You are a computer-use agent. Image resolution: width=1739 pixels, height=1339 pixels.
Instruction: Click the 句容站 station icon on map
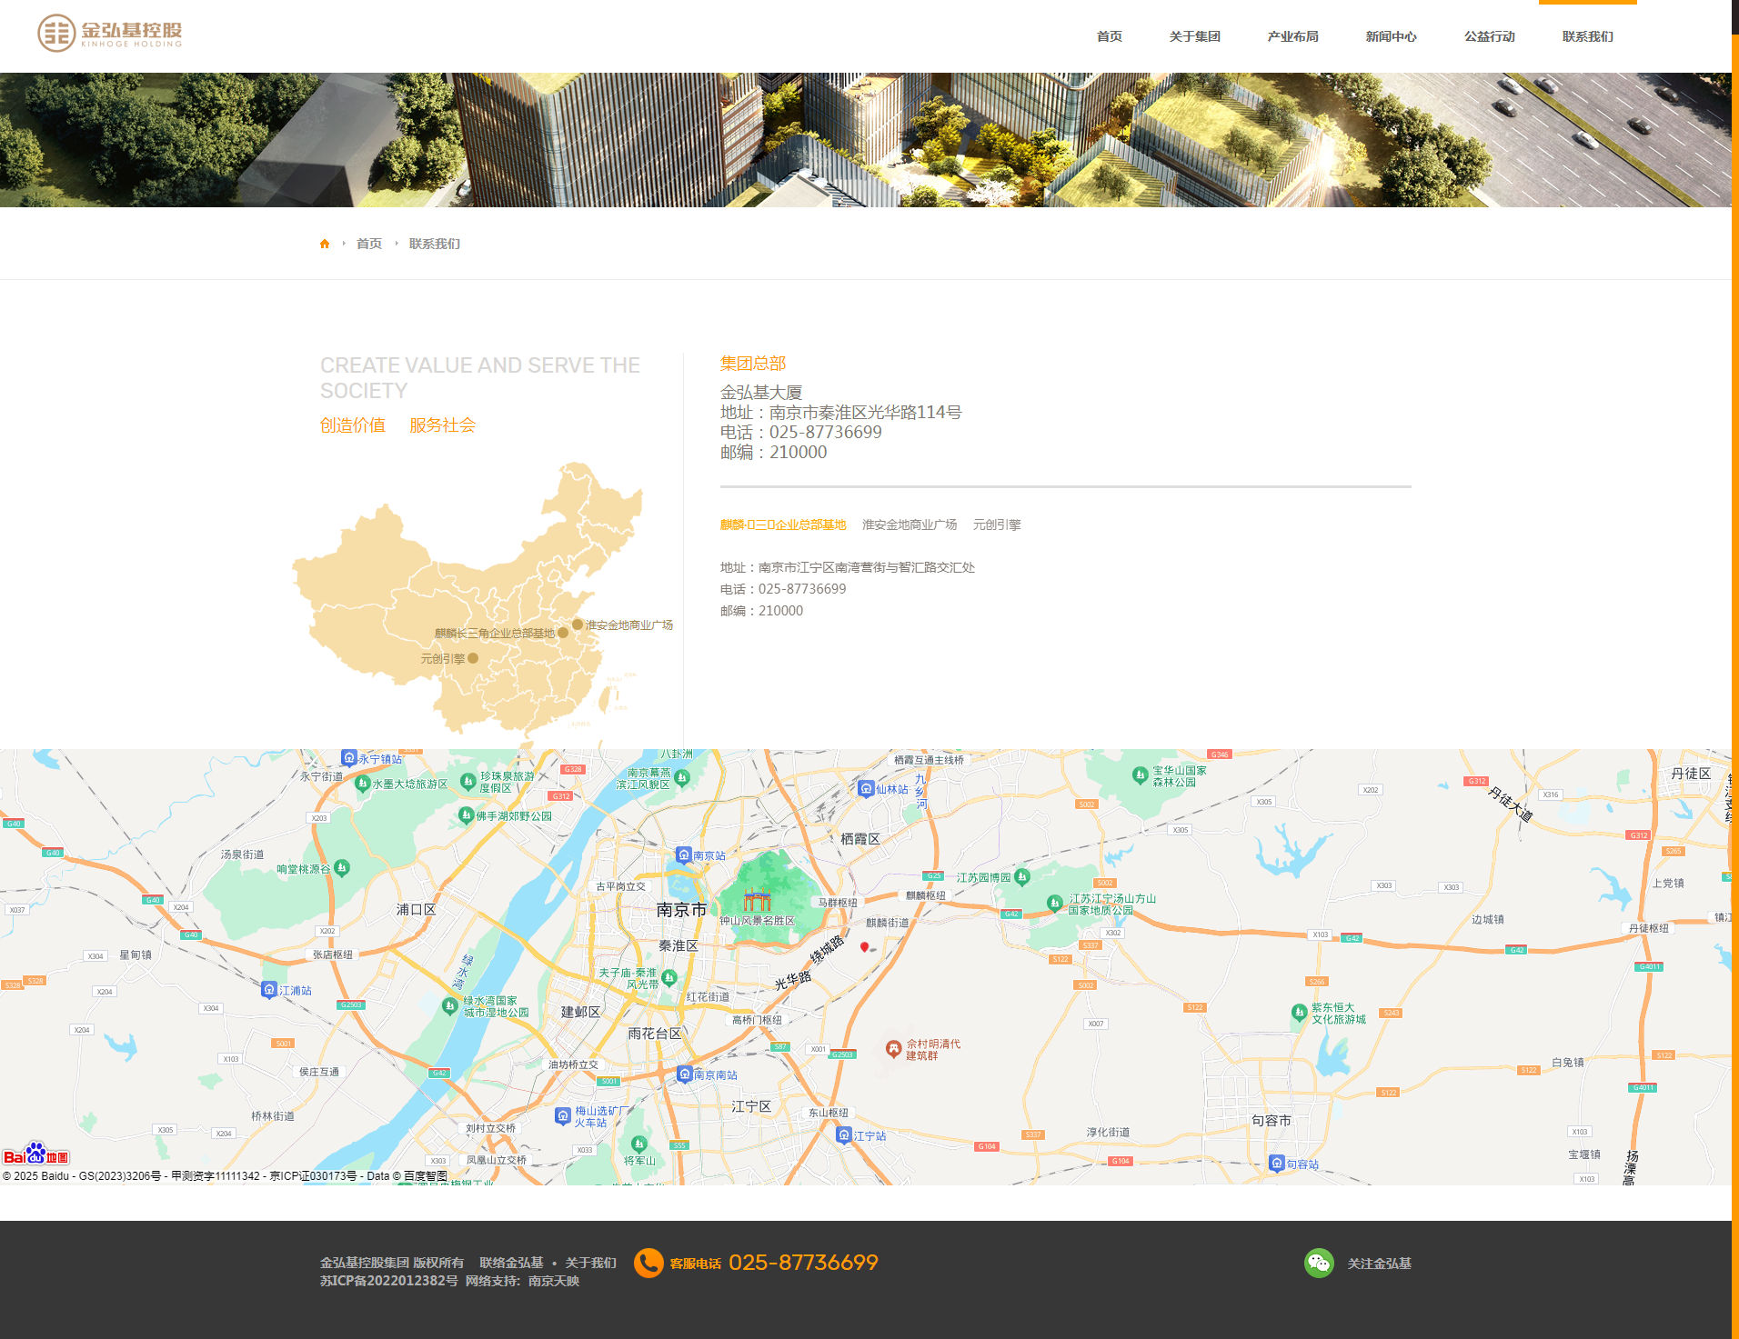[1278, 1162]
